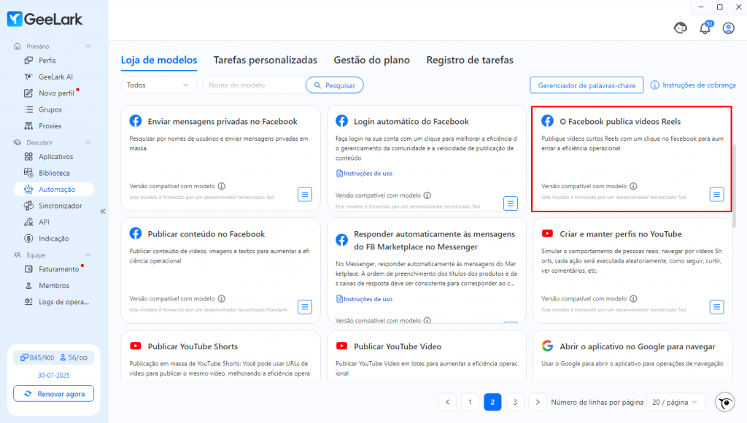
Task: Go to next page arrow
Action: tap(538, 402)
